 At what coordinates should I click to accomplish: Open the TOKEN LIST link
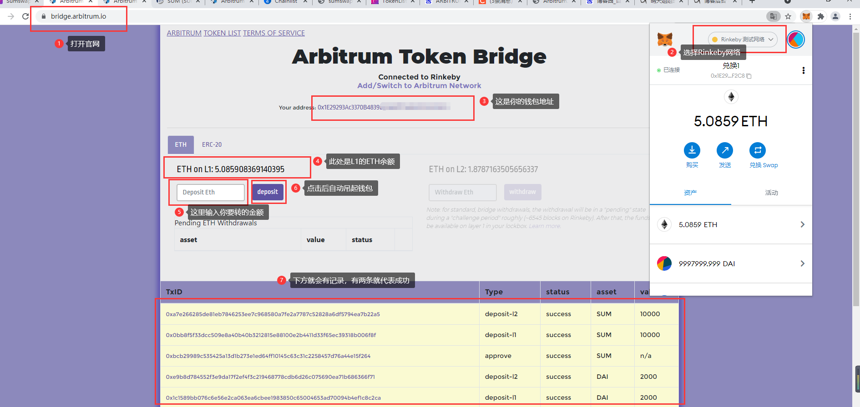pos(222,33)
